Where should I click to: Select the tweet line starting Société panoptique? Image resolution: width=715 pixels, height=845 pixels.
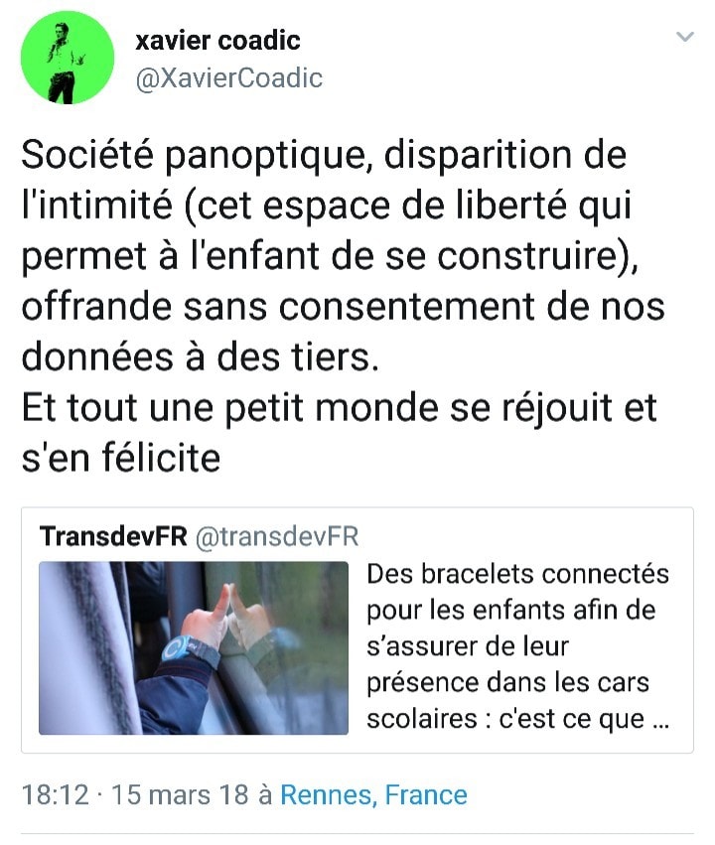coord(324,156)
